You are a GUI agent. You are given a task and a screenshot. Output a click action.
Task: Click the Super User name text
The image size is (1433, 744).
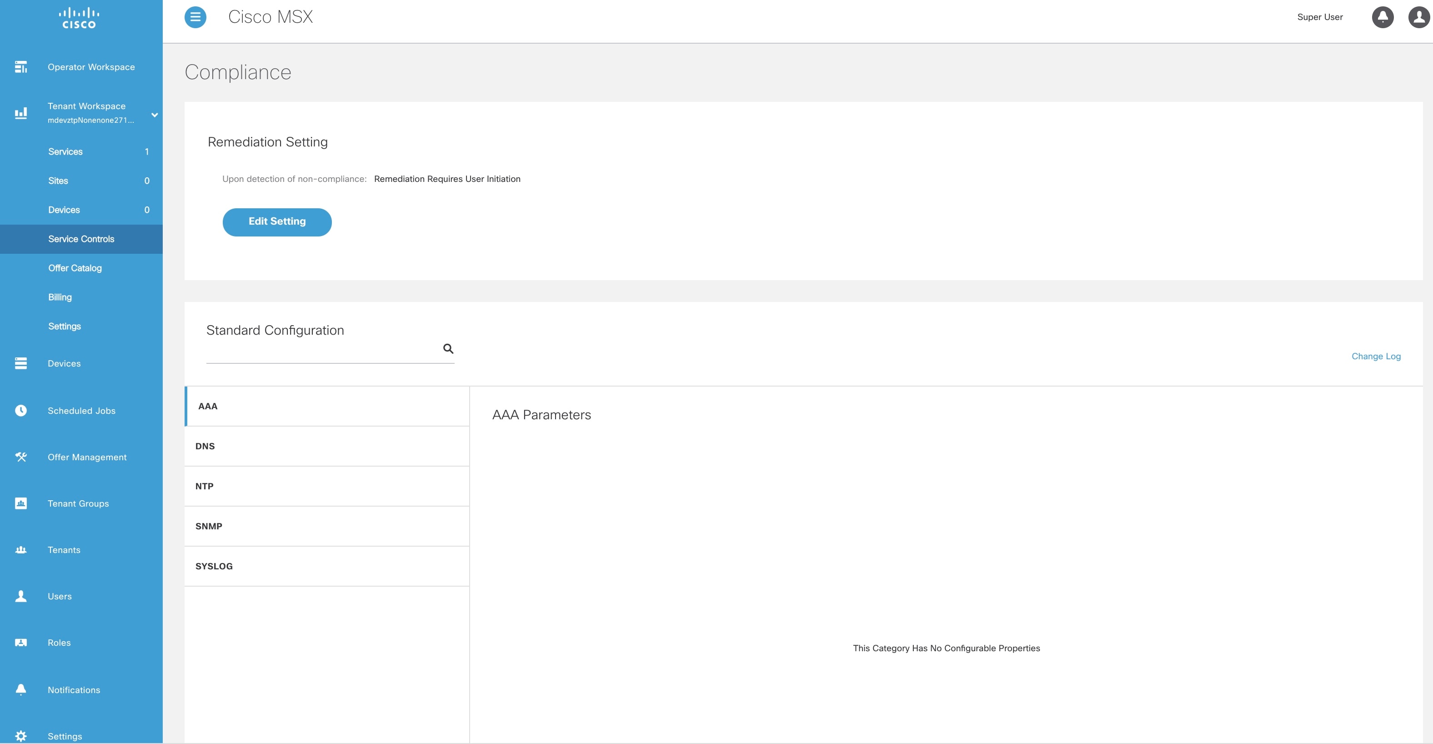(x=1319, y=17)
